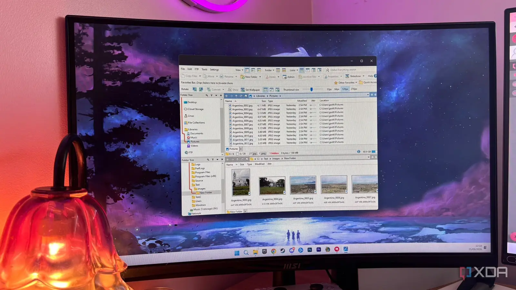Open Steam from the Windows taskbar
The height and width of the screenshot is (290, 516).
283,251
